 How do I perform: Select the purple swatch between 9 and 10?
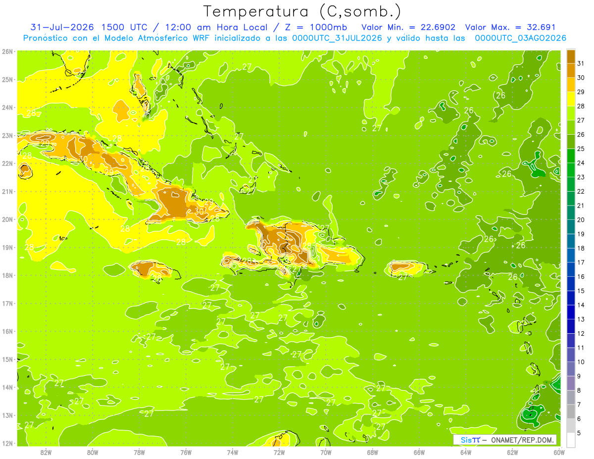click(x=571, y=369)
